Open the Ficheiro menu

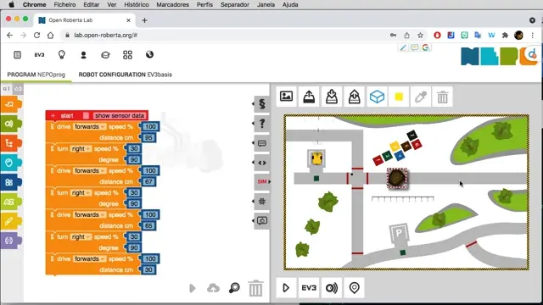pyautogui.click(x=64, y=4)
